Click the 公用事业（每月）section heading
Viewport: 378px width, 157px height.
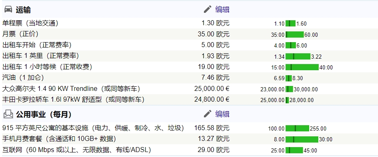coord(44,114)
